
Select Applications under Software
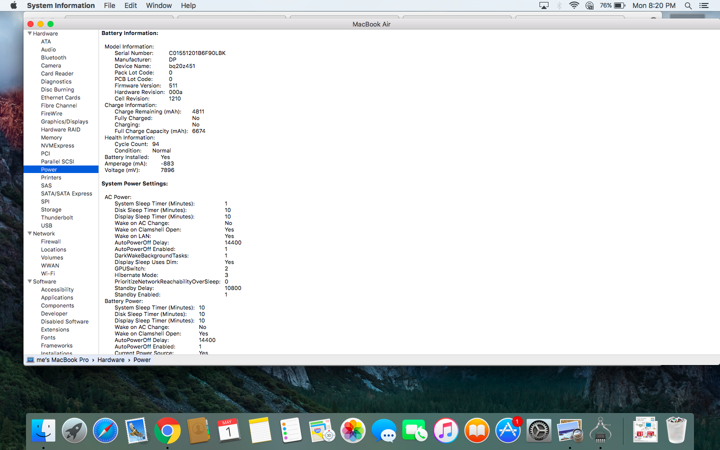[x=57, y=297]
